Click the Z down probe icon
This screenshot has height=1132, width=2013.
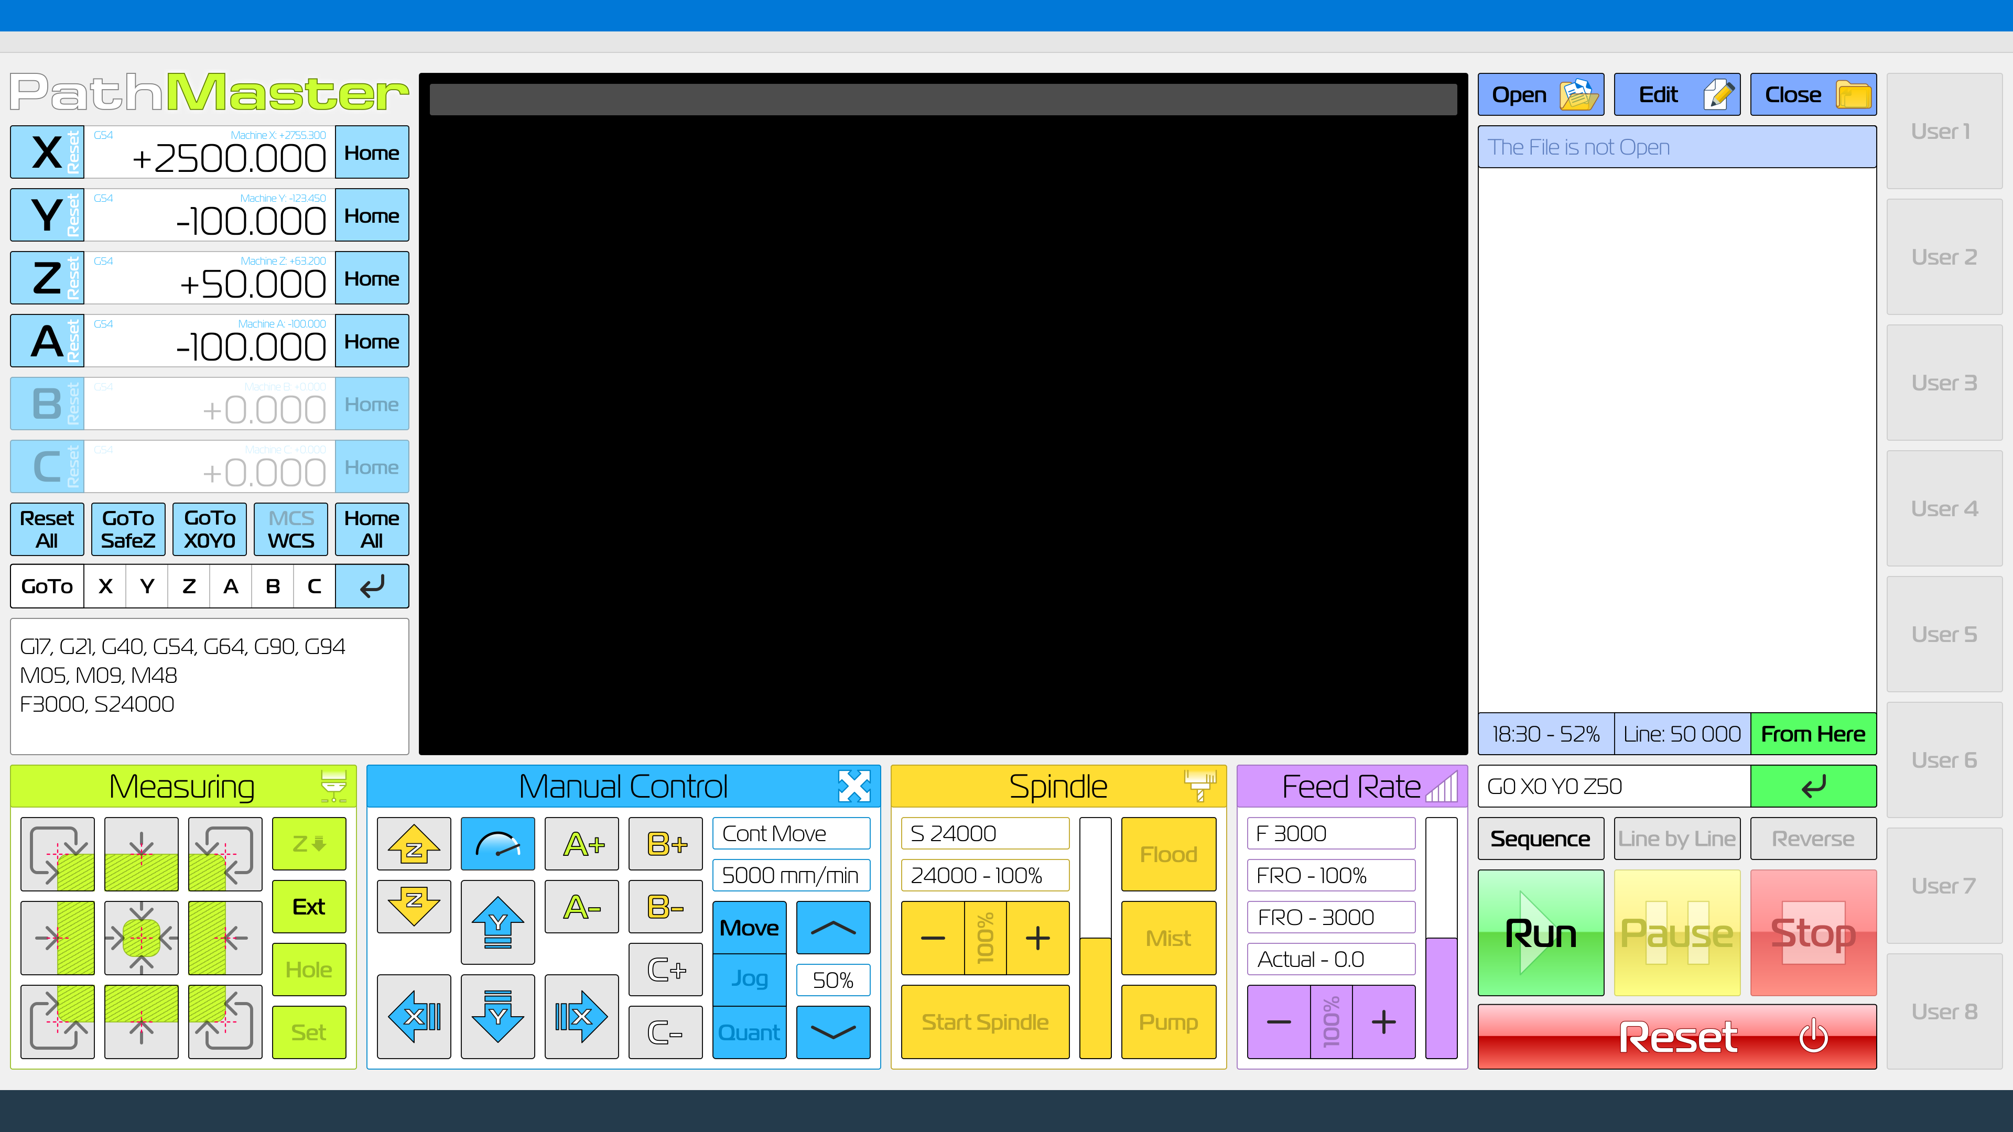point(309,844)
